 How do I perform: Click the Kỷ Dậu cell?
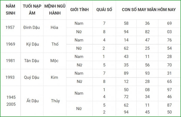pos(32,44)
